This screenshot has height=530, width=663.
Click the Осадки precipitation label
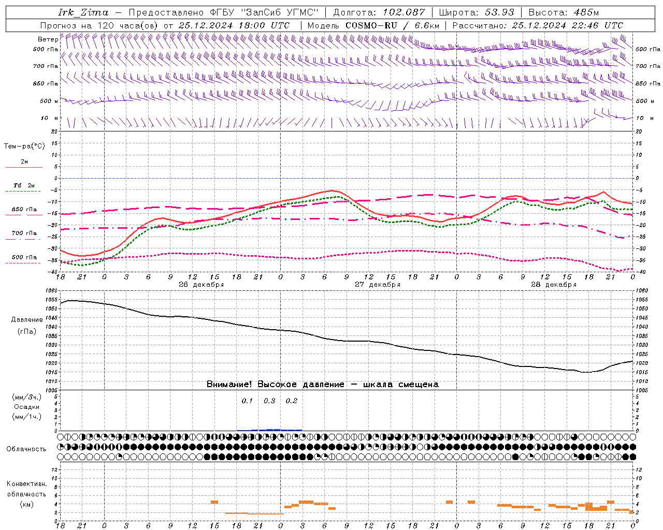(26, 407)
